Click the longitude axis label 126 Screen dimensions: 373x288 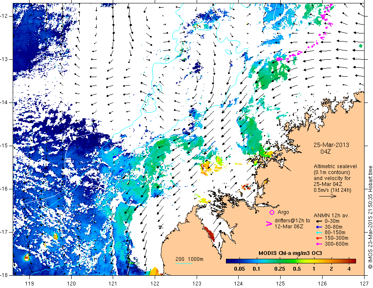322,283
